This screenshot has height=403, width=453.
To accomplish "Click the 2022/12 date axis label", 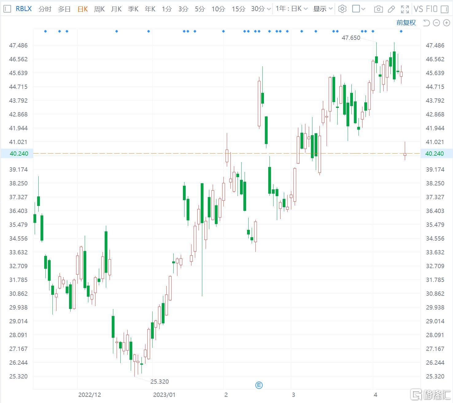I will [90, 395].
